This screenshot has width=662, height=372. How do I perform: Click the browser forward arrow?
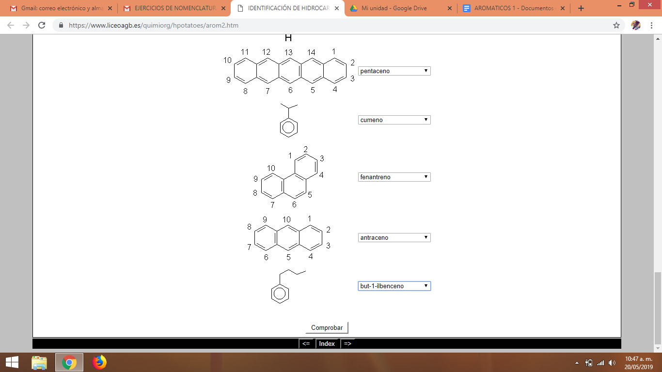click(26, 25)
